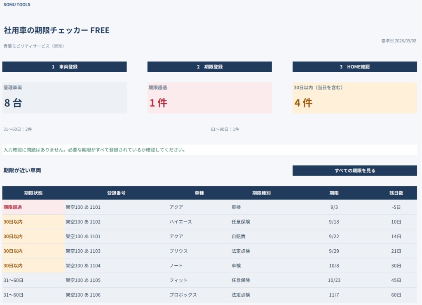Viewport: 422px width, 305px height.
Task: Click the 31〜60日 status in the フィット row
Action: (13, 280)
